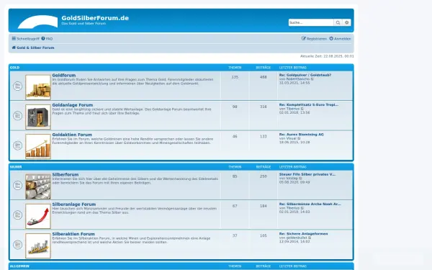The height and width of the screenshot is (270, 432).
Task: Click view-latest-post icon in Goldanlage Forum row
Action: [x=302, y=109]
